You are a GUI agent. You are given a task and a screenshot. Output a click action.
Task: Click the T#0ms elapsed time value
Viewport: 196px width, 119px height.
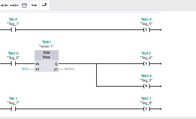(x=69, y=69)
